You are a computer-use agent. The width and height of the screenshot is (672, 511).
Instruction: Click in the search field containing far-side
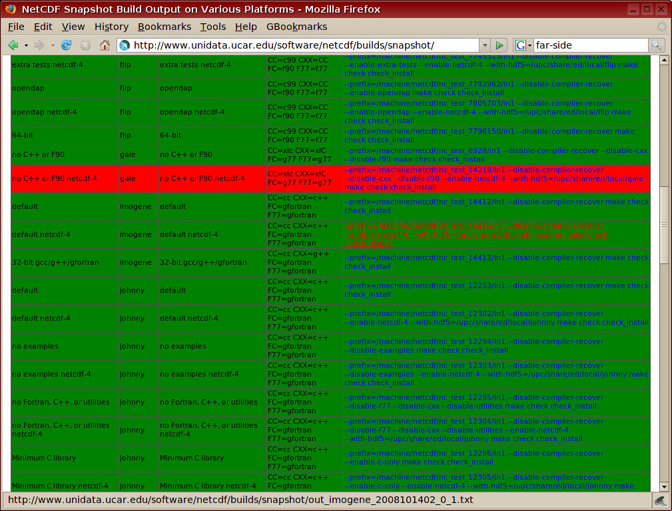[x=589, y=45]
